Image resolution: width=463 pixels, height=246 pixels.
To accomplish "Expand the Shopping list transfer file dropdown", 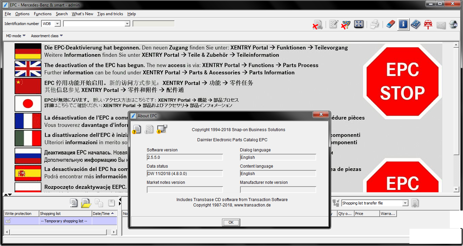I will tap(405, 203).
